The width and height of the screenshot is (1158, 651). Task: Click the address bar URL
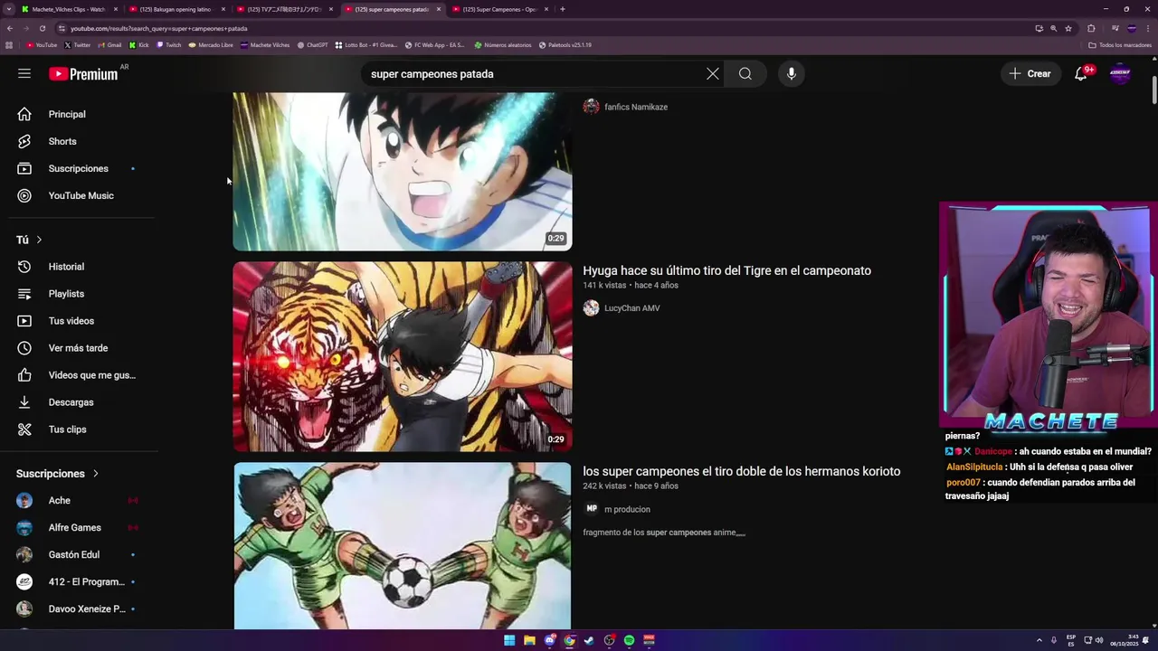(x=159, y=28)
